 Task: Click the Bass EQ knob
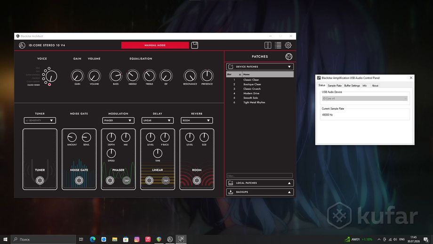(116, 76)
